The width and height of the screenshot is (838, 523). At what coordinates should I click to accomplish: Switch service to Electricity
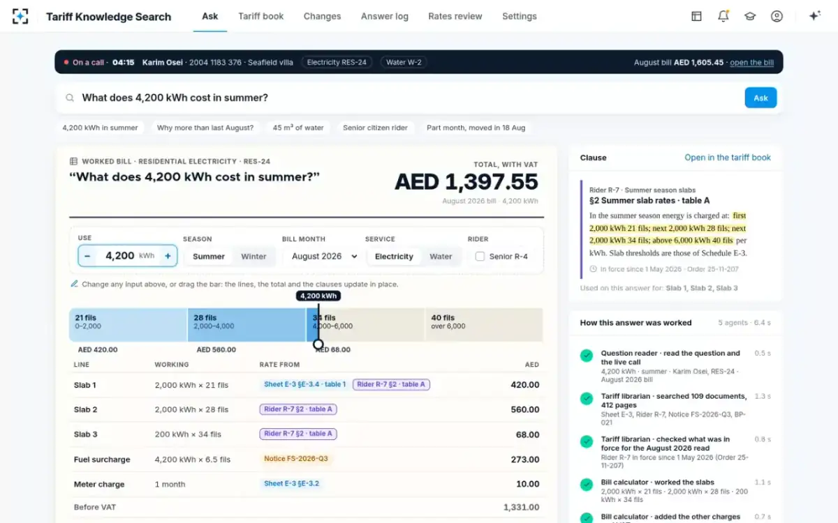click(x=394, y=257)
